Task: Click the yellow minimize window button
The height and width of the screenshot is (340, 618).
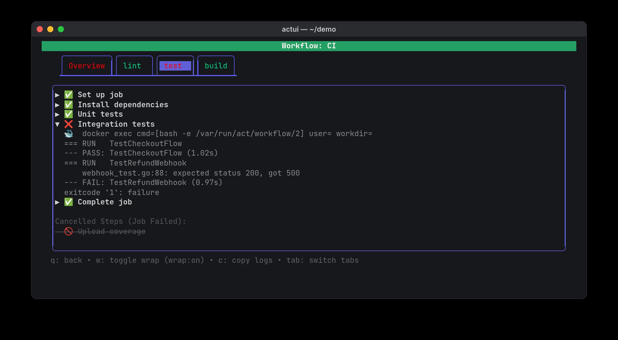Action: (x=50, y=29)
